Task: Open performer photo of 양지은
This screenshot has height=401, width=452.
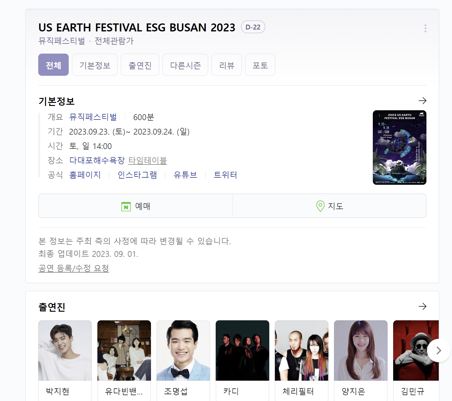Action: [x=361, y=350]
